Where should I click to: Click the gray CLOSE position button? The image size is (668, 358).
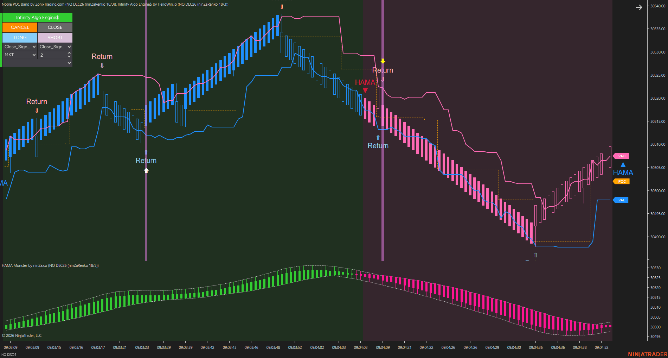[55, 27]
